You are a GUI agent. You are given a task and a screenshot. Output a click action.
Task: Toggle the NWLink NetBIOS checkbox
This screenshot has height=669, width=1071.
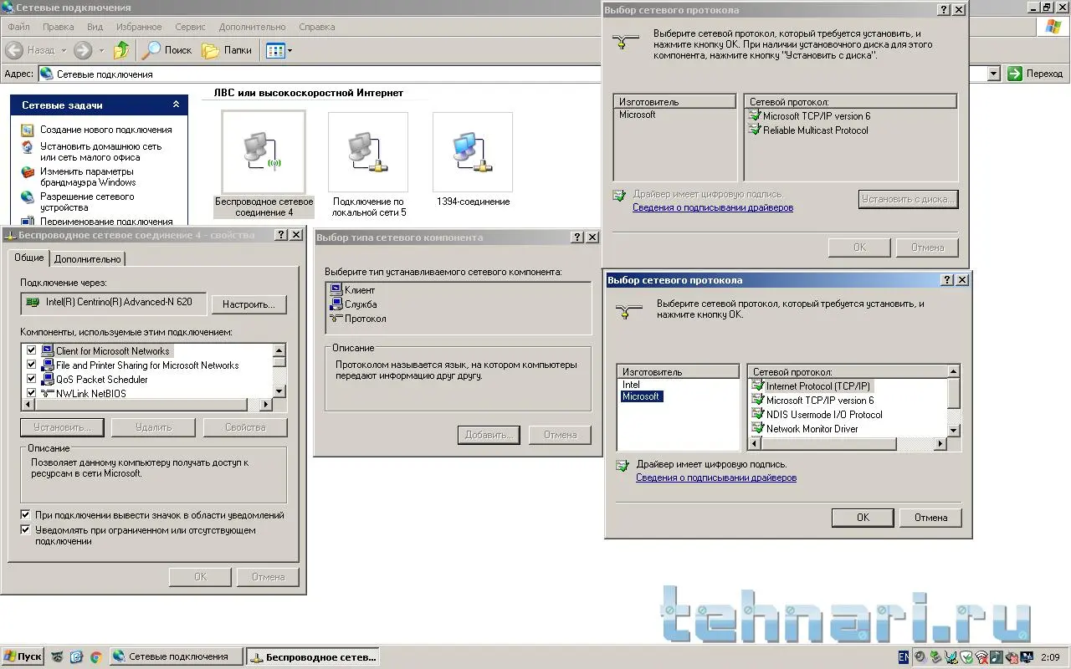[x=32, y=394]
